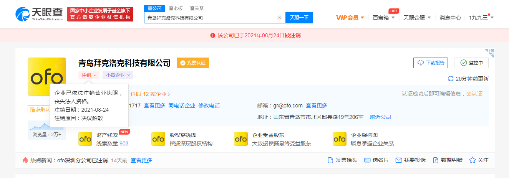This screenshot has height=178, width=509.
Task: Click the 监控中 monitoring button
Action: point(471,63)
